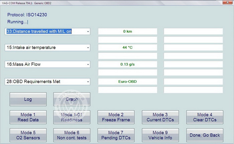This screenshot has height=144, width=234.
Task: Click Done, Go Back button
Action: (x=205, y=135)
